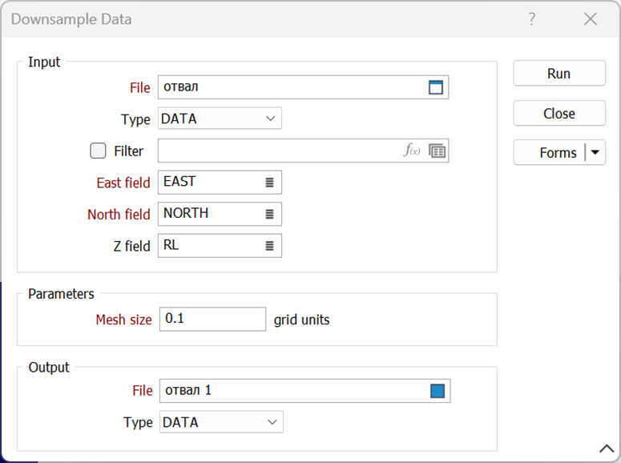Enable the Filter checkbox
This screenshot has width=621, height=463.
(99, 151)
